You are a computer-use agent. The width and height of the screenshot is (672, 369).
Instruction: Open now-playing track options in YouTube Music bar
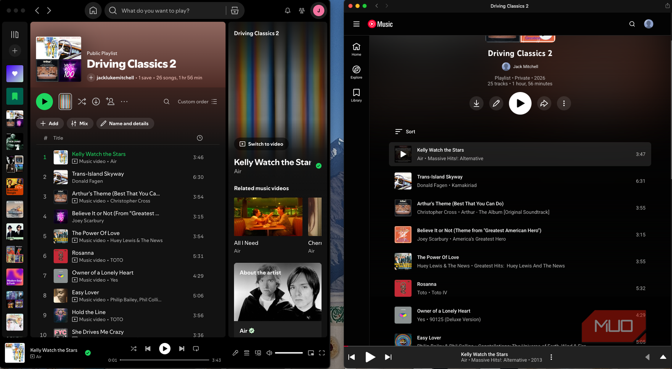(551, 357)
